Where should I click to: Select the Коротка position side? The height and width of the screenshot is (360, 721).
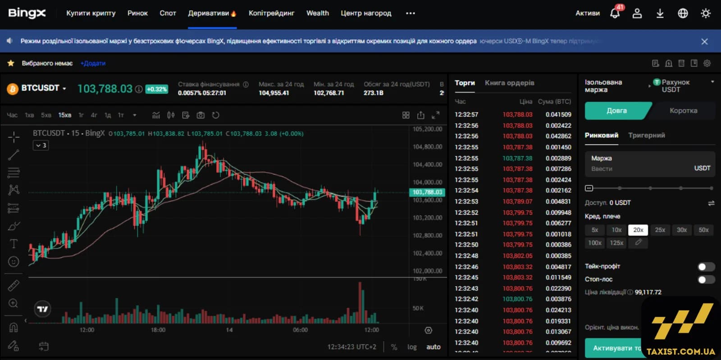point(683,111)
